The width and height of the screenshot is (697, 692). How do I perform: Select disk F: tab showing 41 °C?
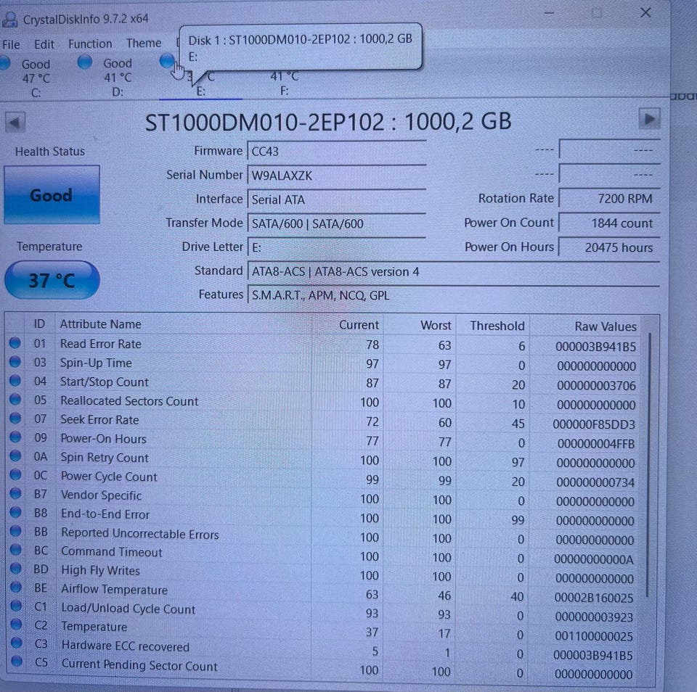point(285,84)
